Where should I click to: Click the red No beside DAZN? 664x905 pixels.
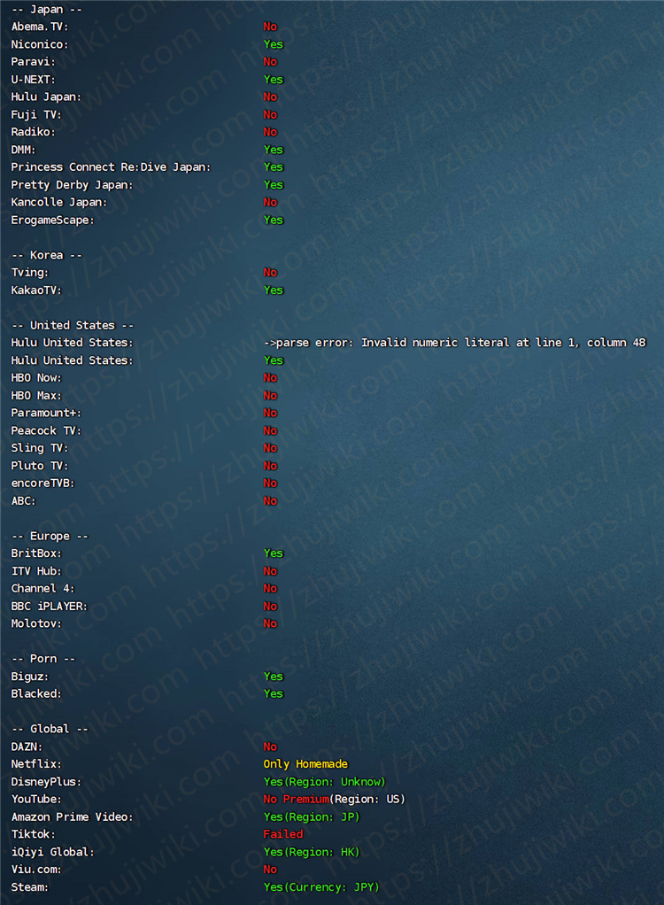pos(271,746)
